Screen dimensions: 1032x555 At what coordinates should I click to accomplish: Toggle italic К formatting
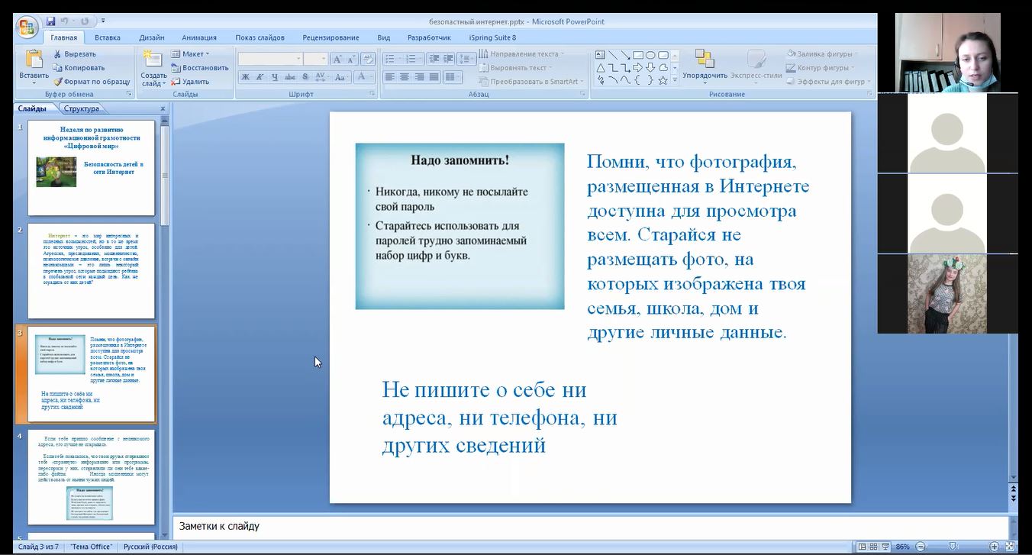(260, 77)
